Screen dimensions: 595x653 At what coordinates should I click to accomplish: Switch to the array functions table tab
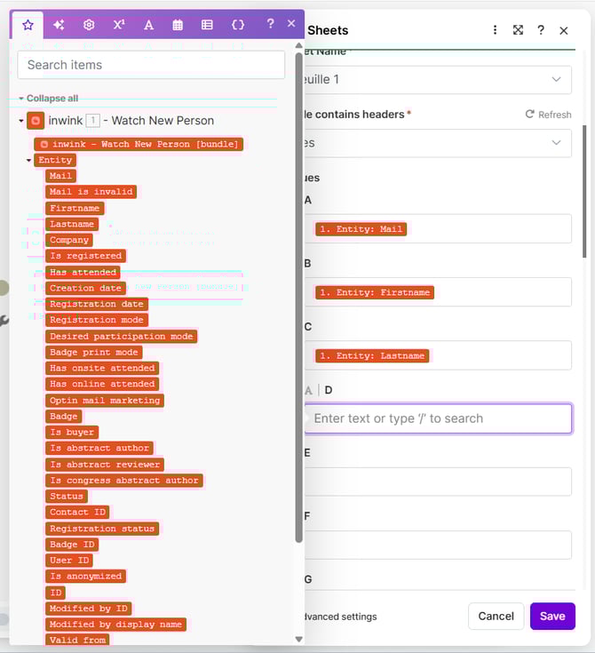[x=207, y=25]
